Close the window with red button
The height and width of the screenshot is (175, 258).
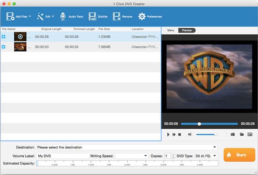[4, 4]
